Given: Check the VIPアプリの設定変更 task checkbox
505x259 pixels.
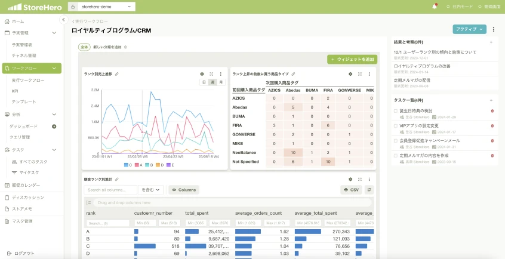Looking at the screenshot, I should (x=395, y=126).
